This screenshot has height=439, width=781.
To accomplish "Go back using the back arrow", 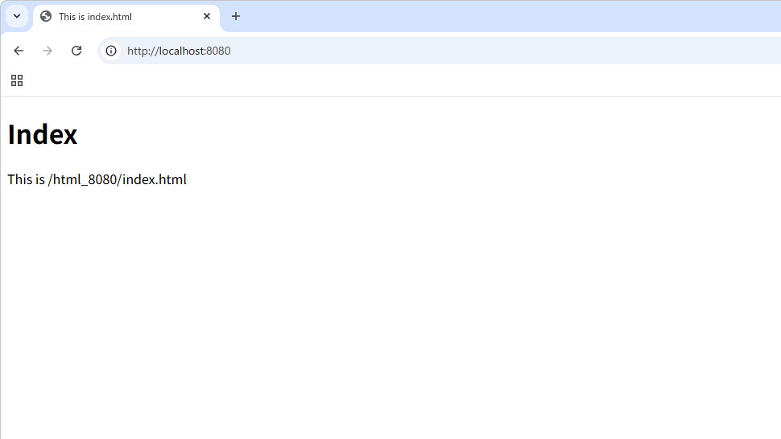I will [19, 51].
